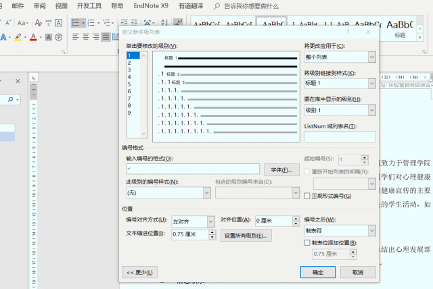The height and width of the screenshot is (289, 433).
Task: Click the Numbering list icon
Action: [x=91, y=23]
